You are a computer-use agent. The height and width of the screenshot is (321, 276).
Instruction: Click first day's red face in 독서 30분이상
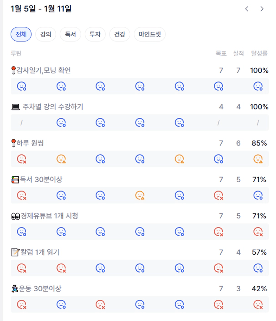[22, 195]
